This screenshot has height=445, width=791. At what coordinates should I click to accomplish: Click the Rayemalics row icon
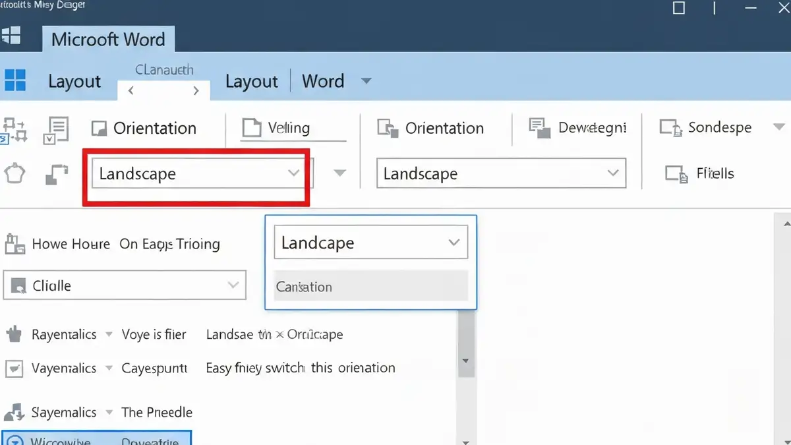[x=15, y=334]
